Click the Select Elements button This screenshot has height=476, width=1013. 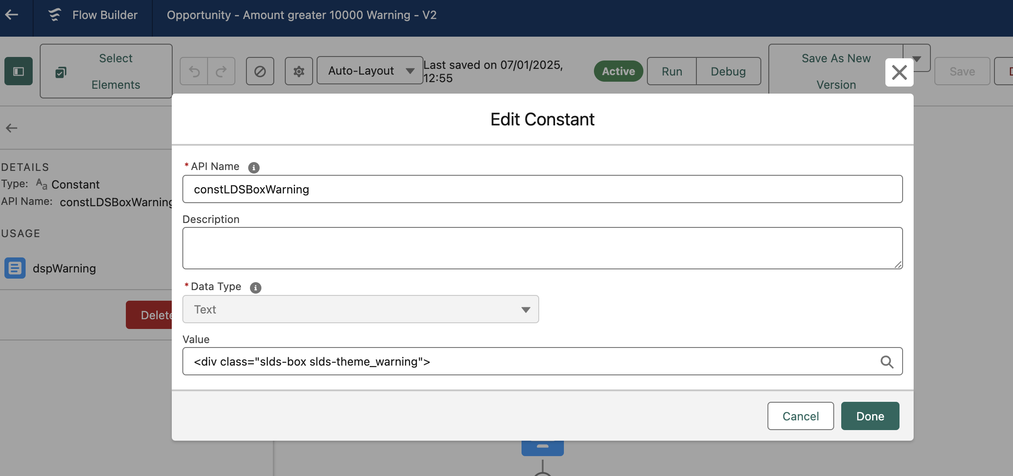106,71
